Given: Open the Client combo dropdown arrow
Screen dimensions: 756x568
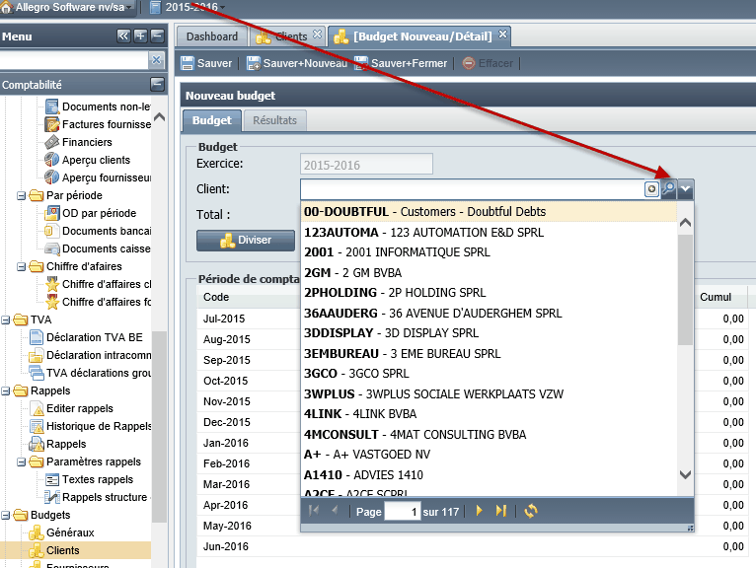Looking at the screenshot, I should (x=685, y=189).
